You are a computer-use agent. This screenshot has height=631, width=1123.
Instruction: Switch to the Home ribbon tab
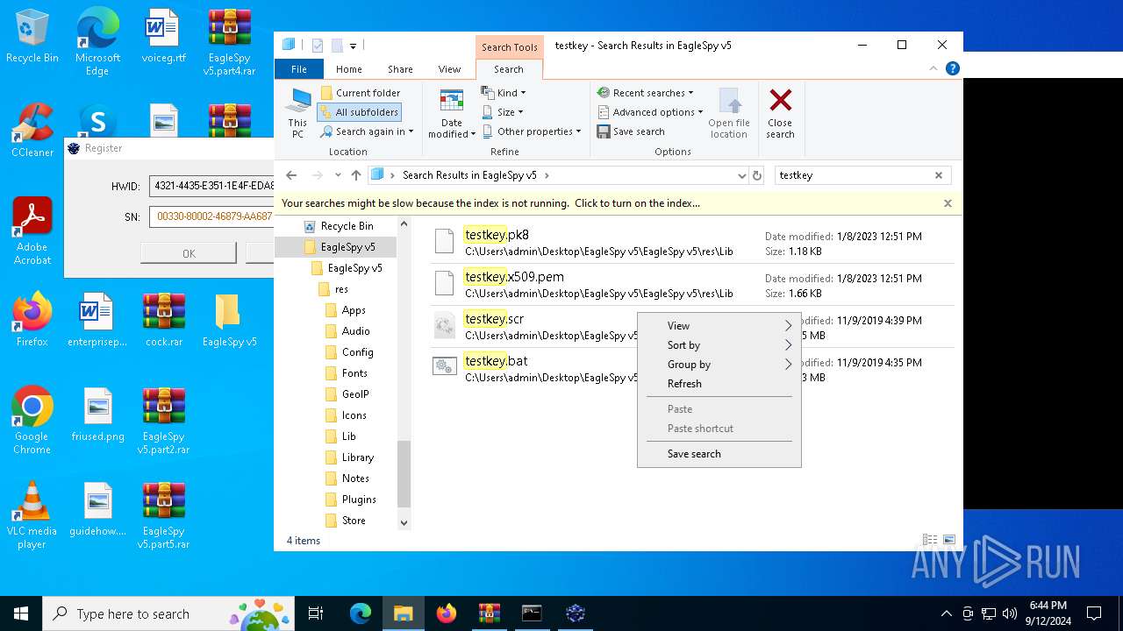click(349, 69)
